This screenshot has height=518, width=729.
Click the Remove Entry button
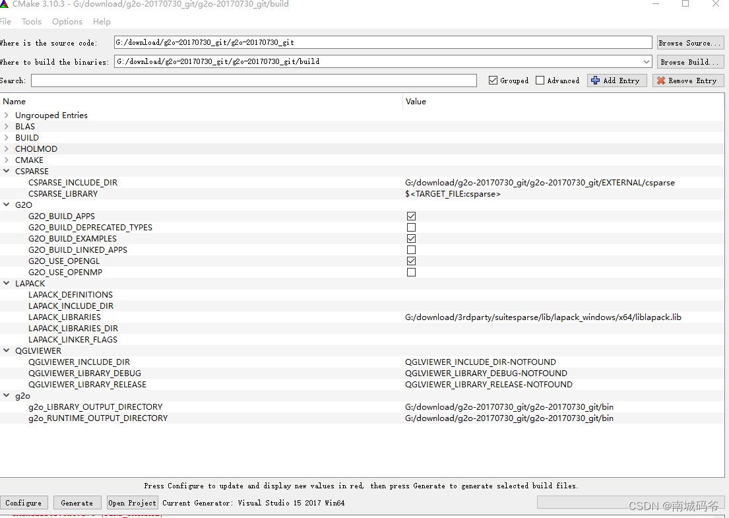click(x=688, y=81)
